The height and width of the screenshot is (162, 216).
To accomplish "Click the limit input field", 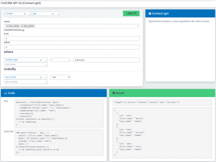I will click(x=72, y=39).
